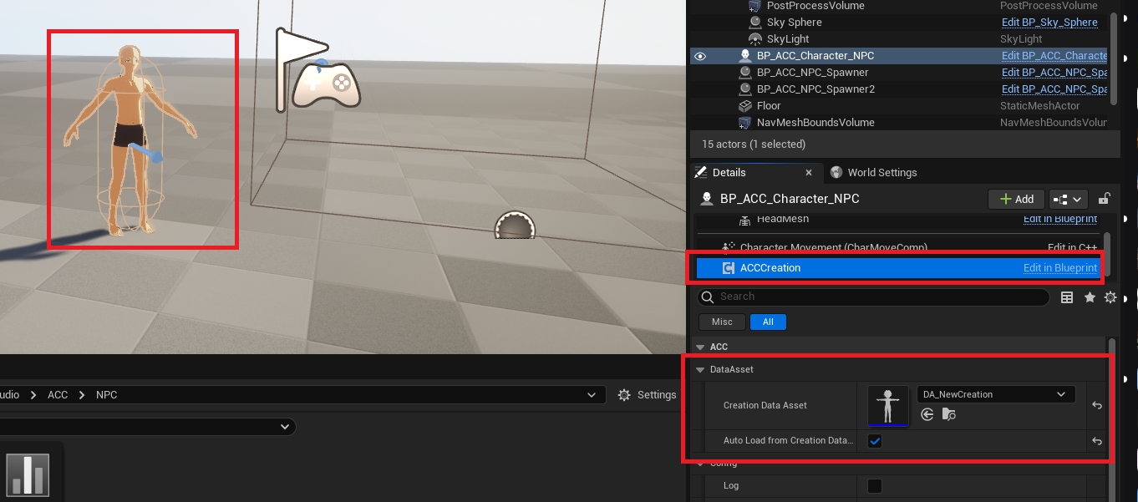This screenshot has width=1138, height=502.
Task: Switch to the World Settings tab
Action: tap(881, 172)
